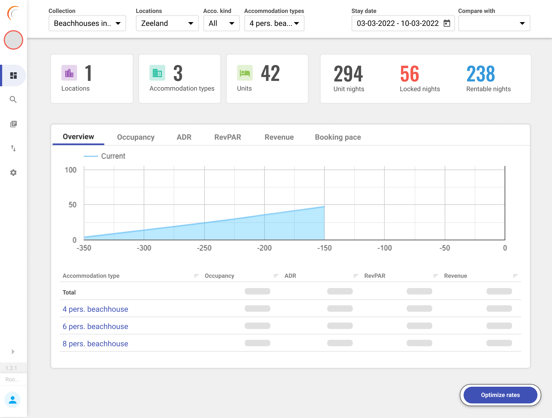Open the Collection dropdown

[87, 23]
